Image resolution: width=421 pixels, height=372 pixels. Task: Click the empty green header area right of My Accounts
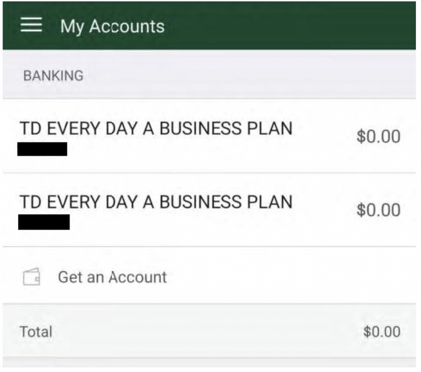290,26
